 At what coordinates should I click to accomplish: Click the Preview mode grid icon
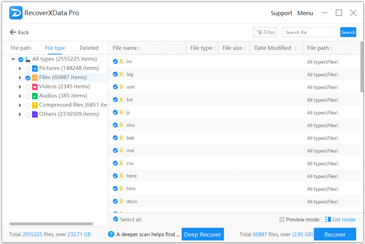(282, 219)
